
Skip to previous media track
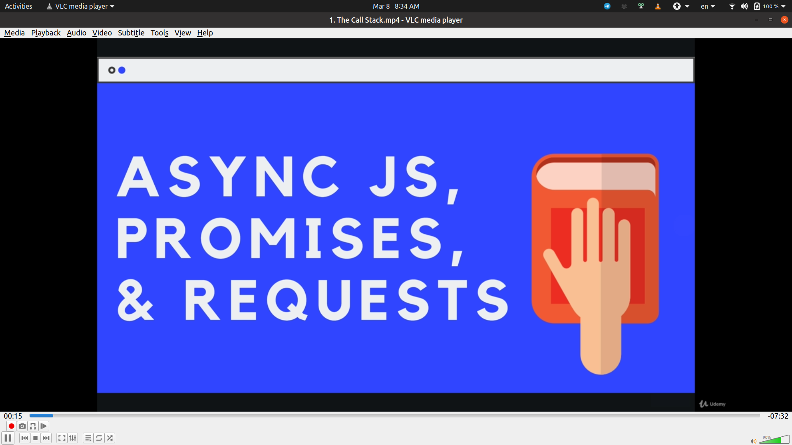coord(25,438)
